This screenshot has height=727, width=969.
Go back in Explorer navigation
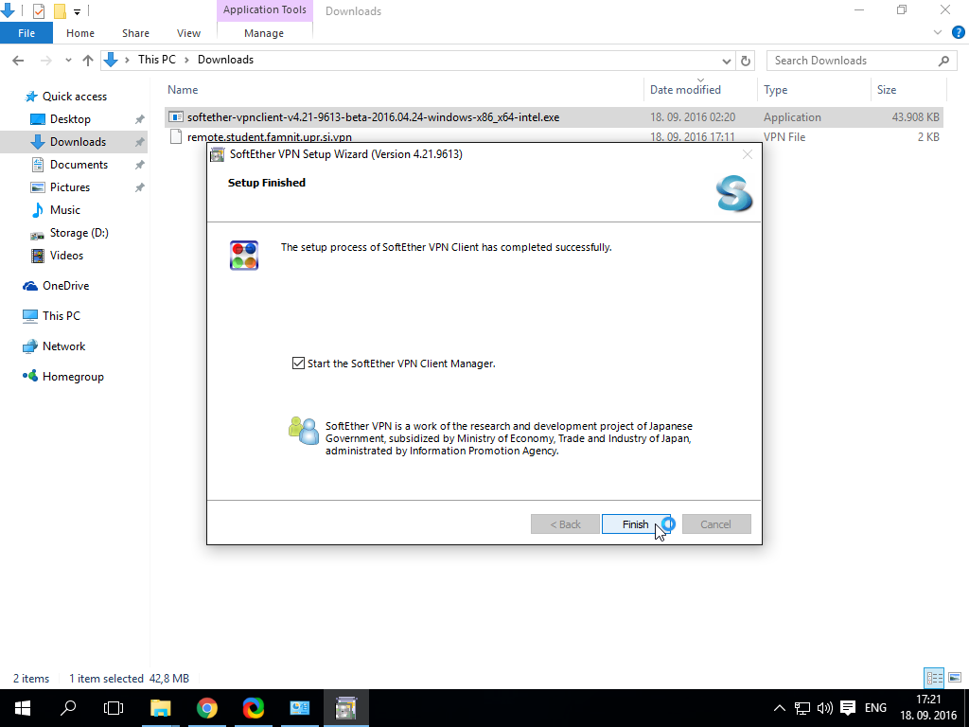(x=18, y=60)
